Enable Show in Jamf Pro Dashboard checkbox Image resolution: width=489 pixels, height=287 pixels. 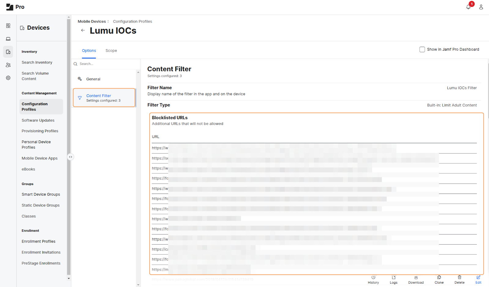click(x=422, y=49)
